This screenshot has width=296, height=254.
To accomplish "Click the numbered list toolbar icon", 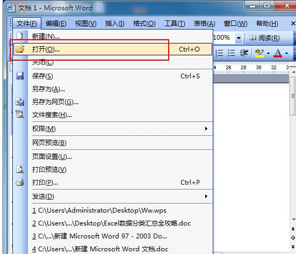I will tap(219, 53).
